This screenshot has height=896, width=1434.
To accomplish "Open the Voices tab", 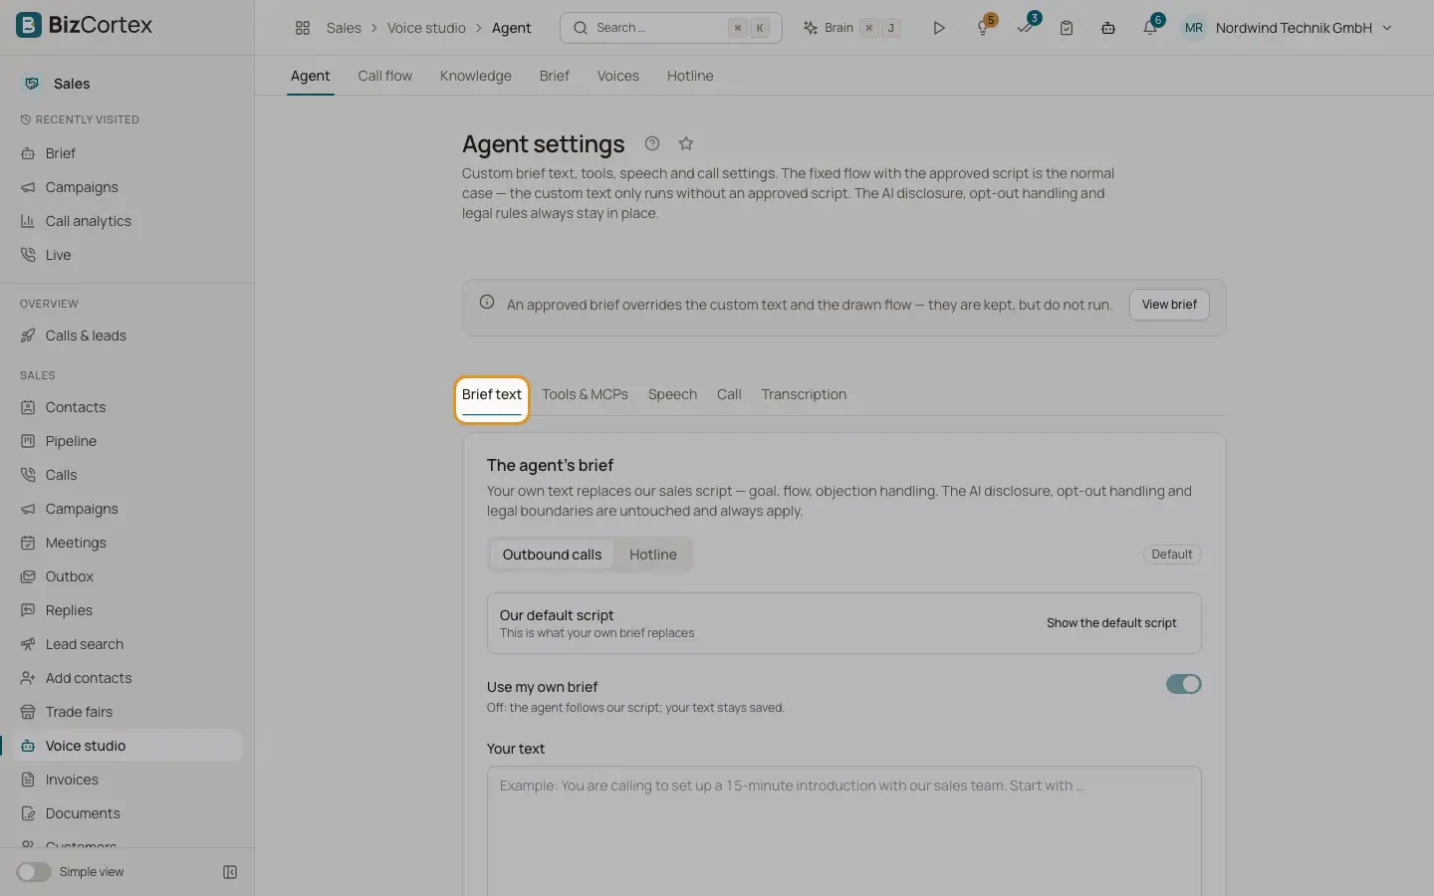I will point(618,76).
